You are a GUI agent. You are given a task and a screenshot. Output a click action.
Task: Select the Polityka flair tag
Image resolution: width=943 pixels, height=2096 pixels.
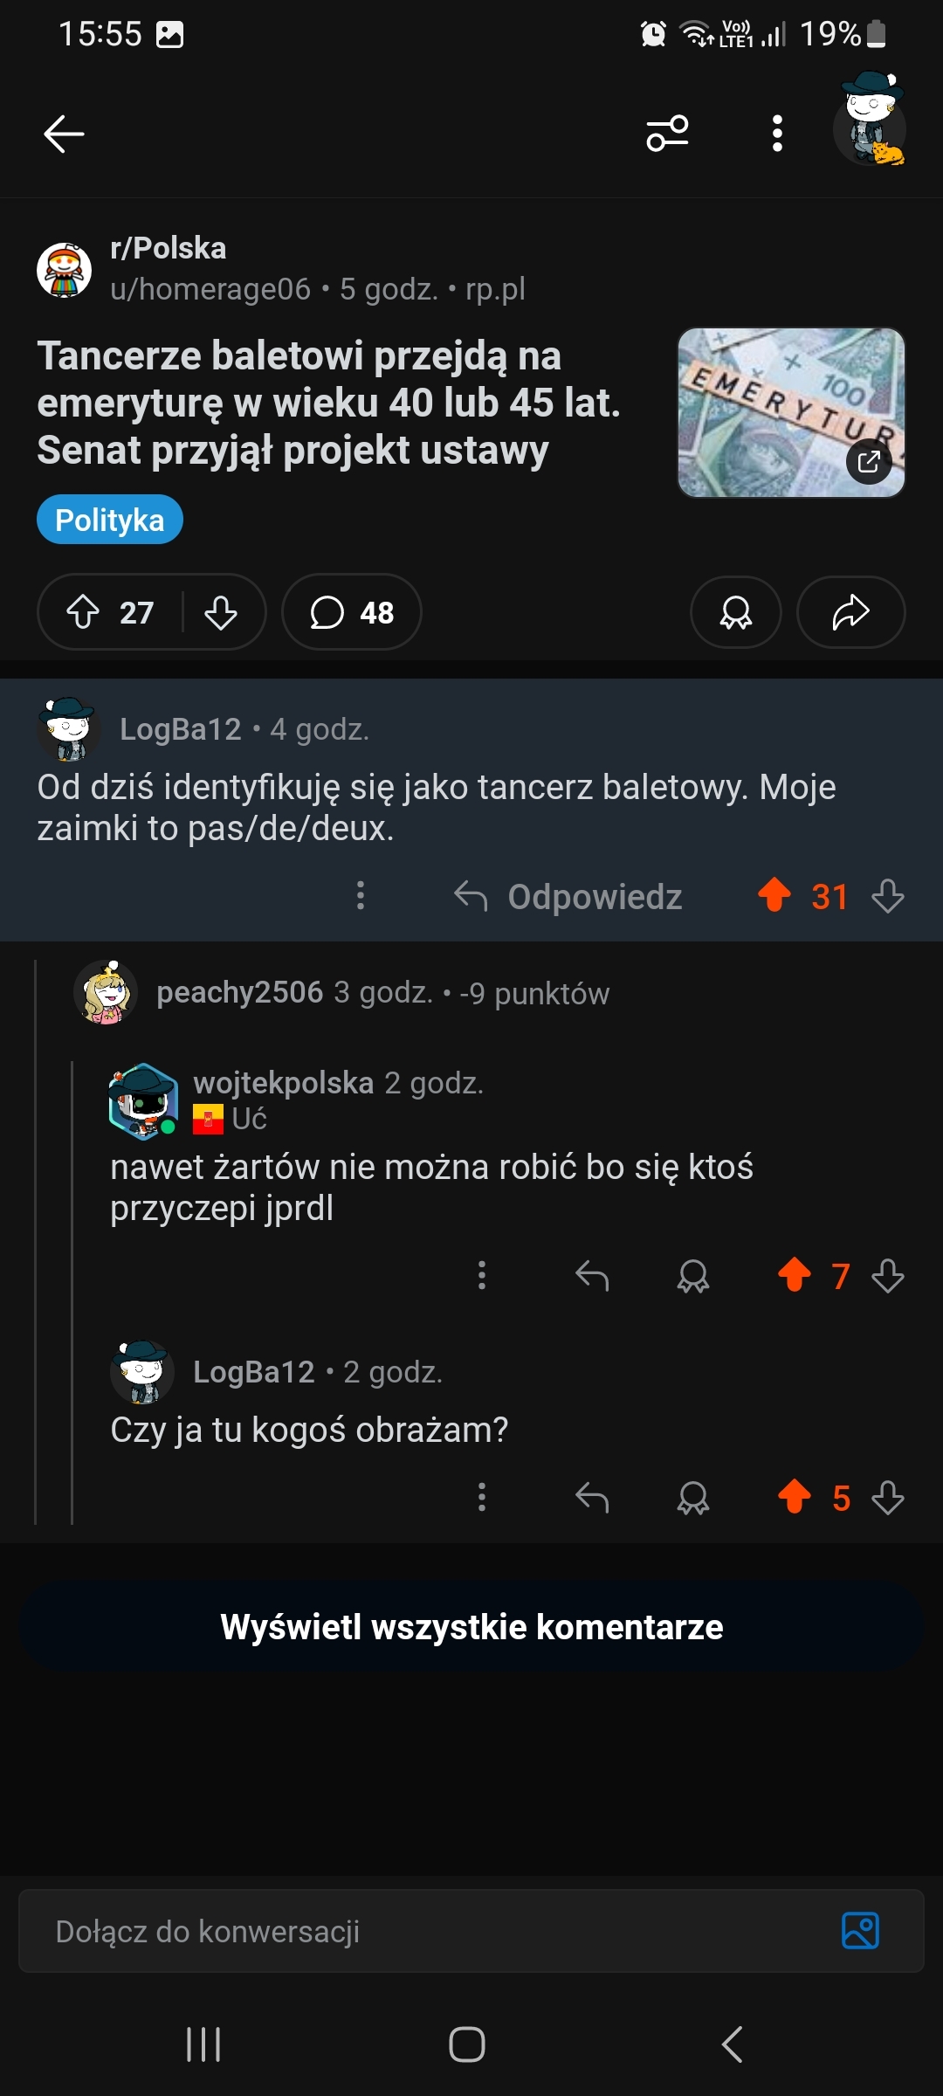tap(110, 520)
